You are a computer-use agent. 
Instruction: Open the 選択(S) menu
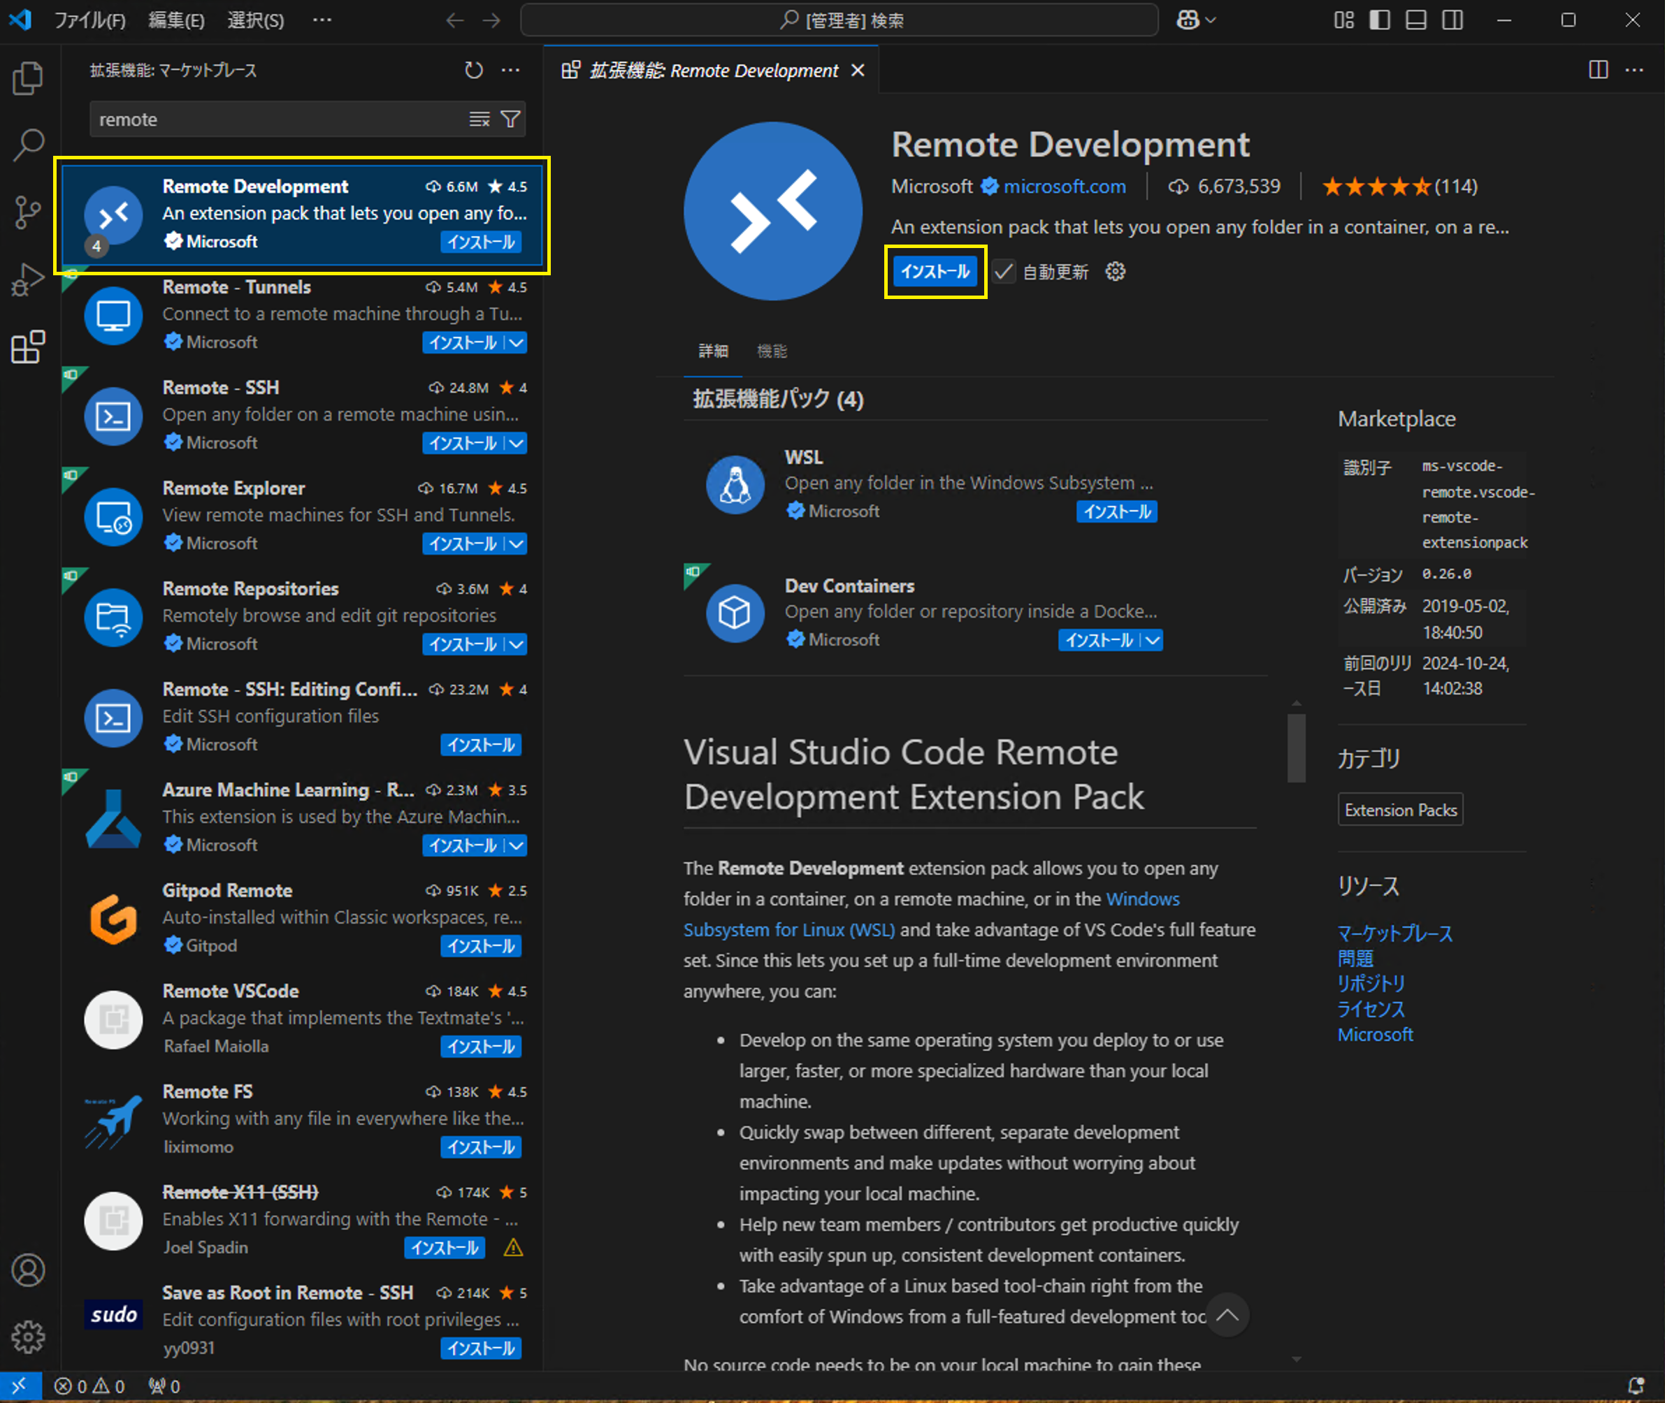click(x=255, y=20)
